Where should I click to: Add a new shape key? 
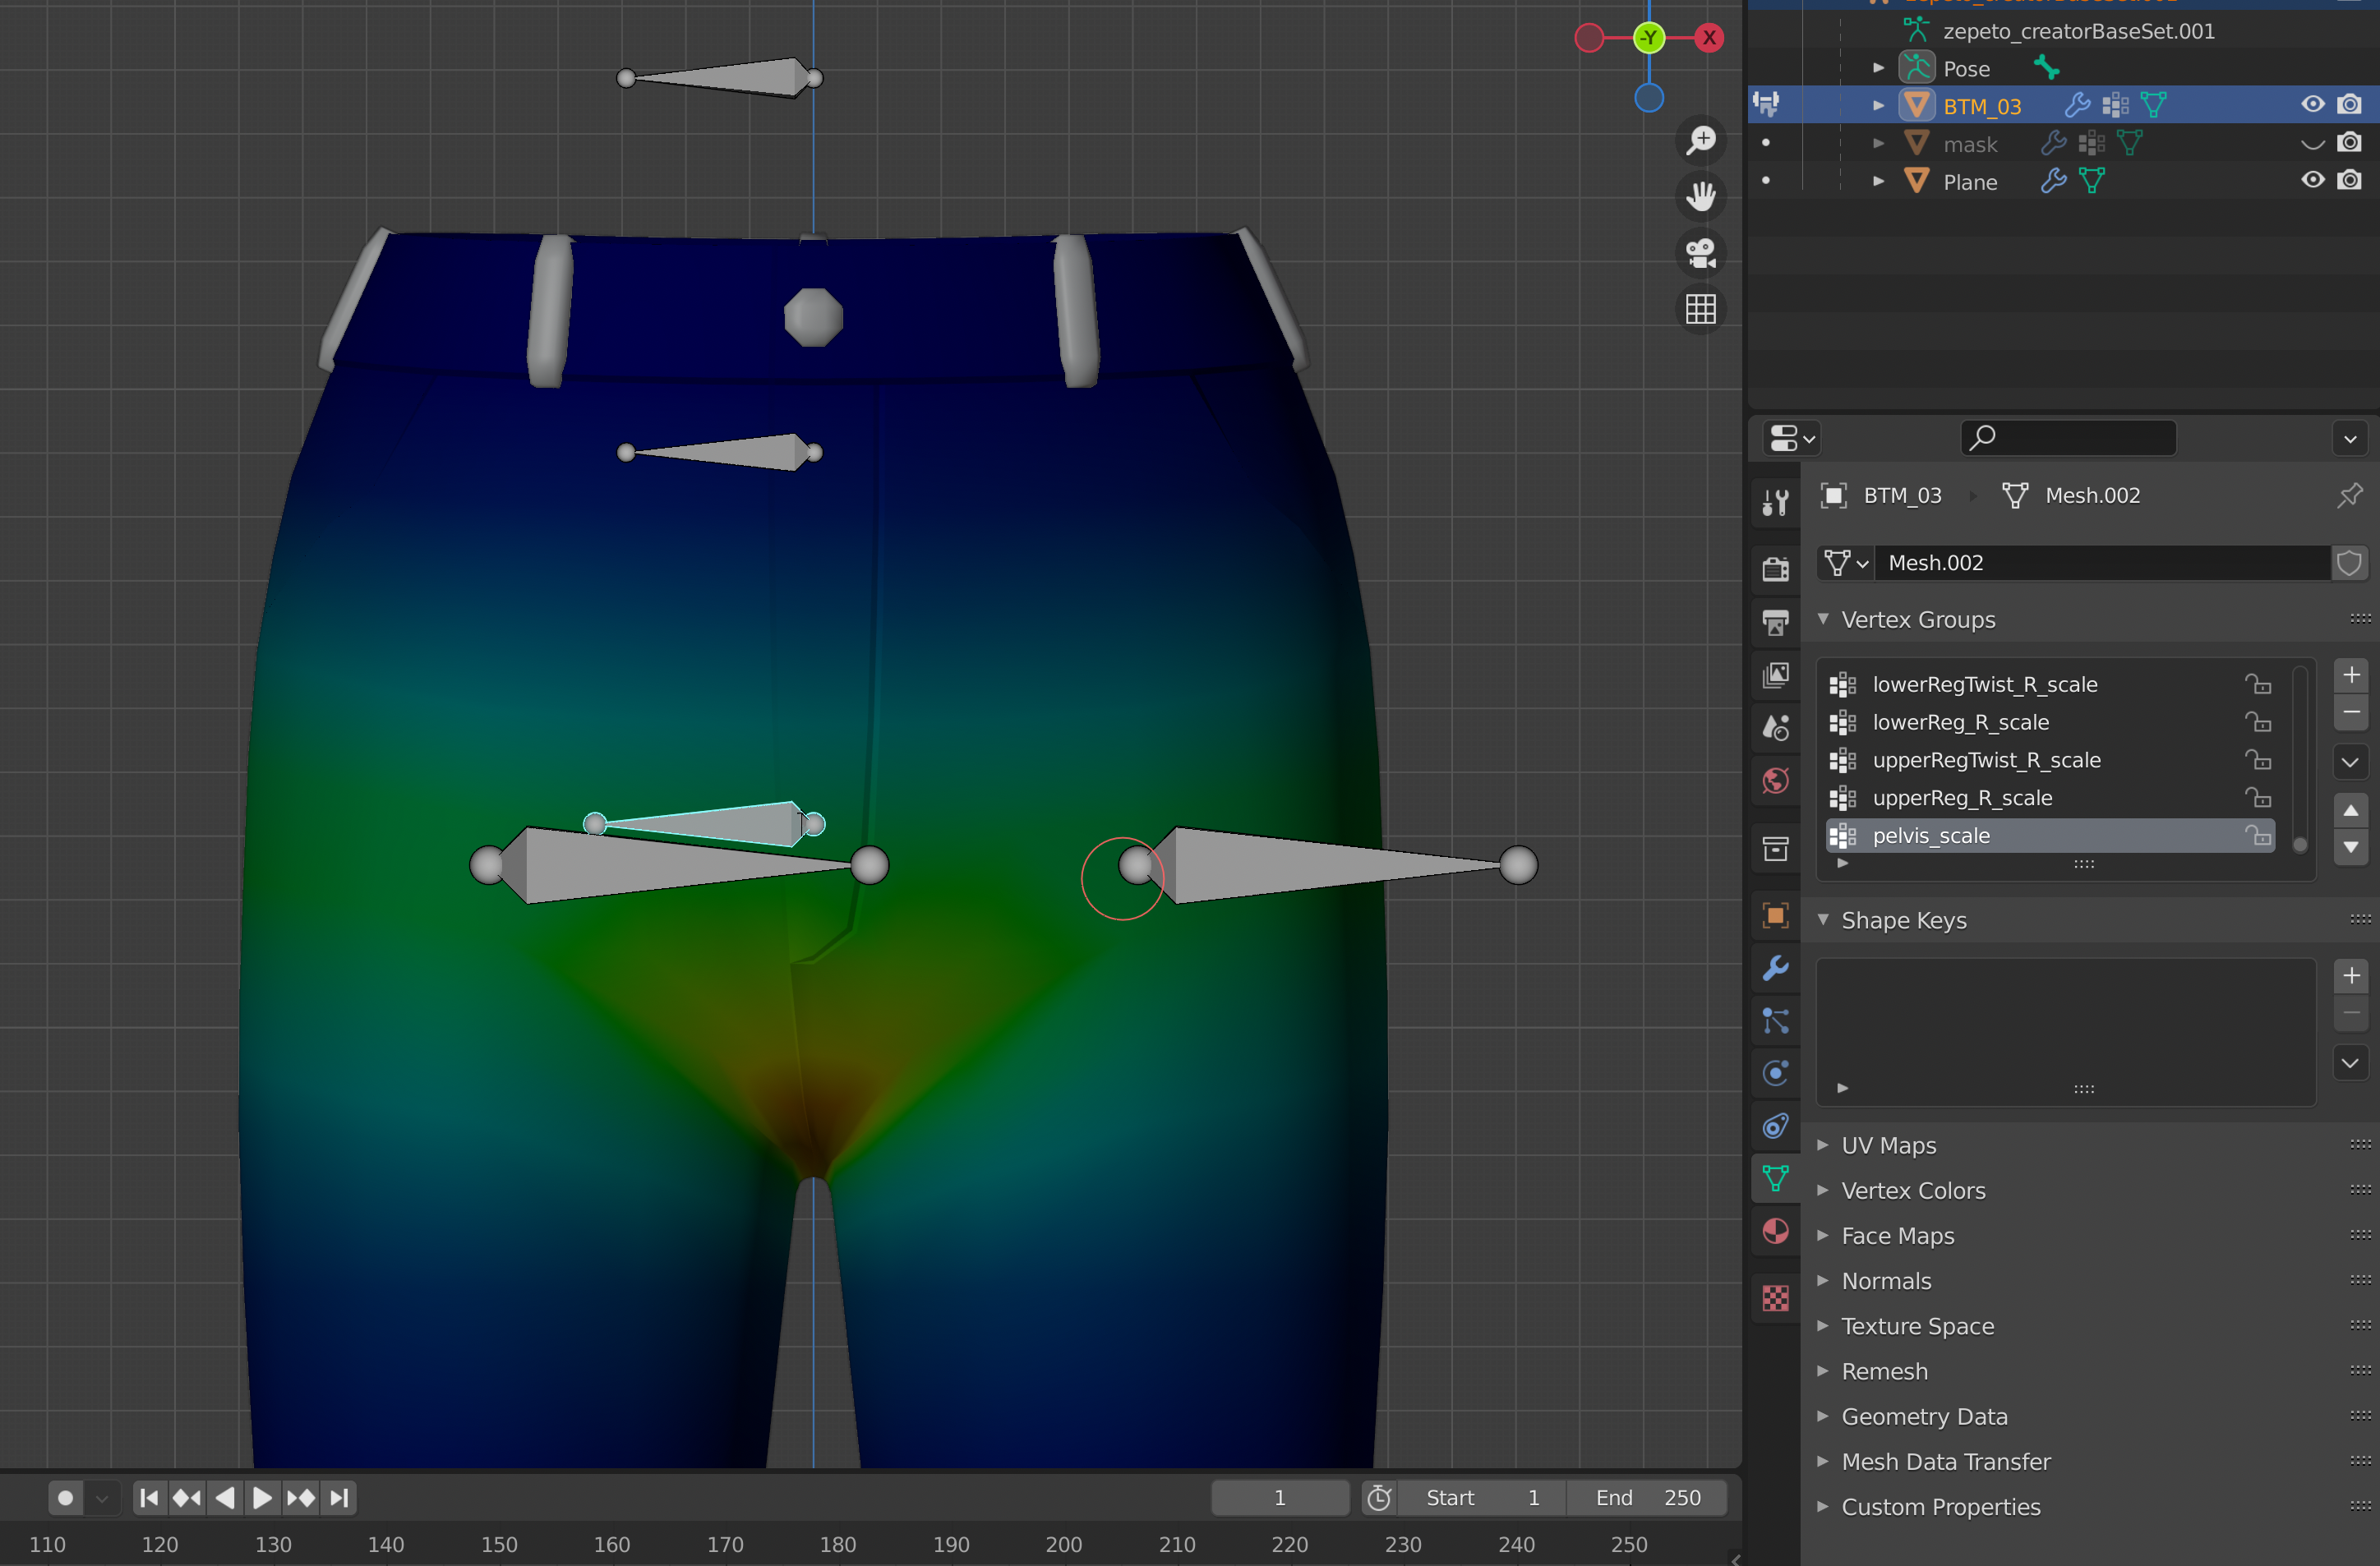[2351, 976]
